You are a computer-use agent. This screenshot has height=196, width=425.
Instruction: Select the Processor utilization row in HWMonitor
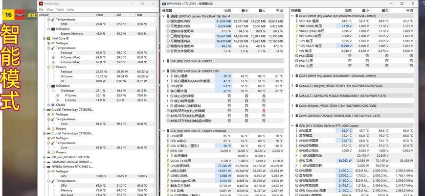coord(97,91)
